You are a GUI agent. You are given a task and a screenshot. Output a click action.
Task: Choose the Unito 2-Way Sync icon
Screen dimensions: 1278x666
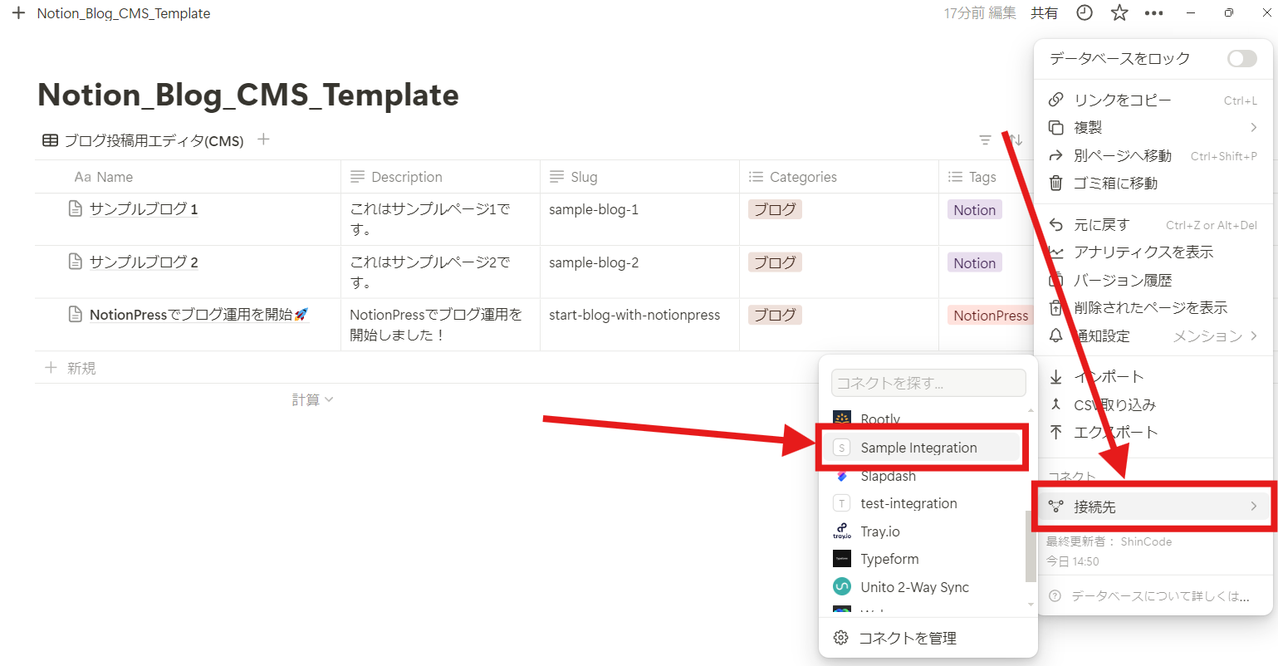point(840,586)
